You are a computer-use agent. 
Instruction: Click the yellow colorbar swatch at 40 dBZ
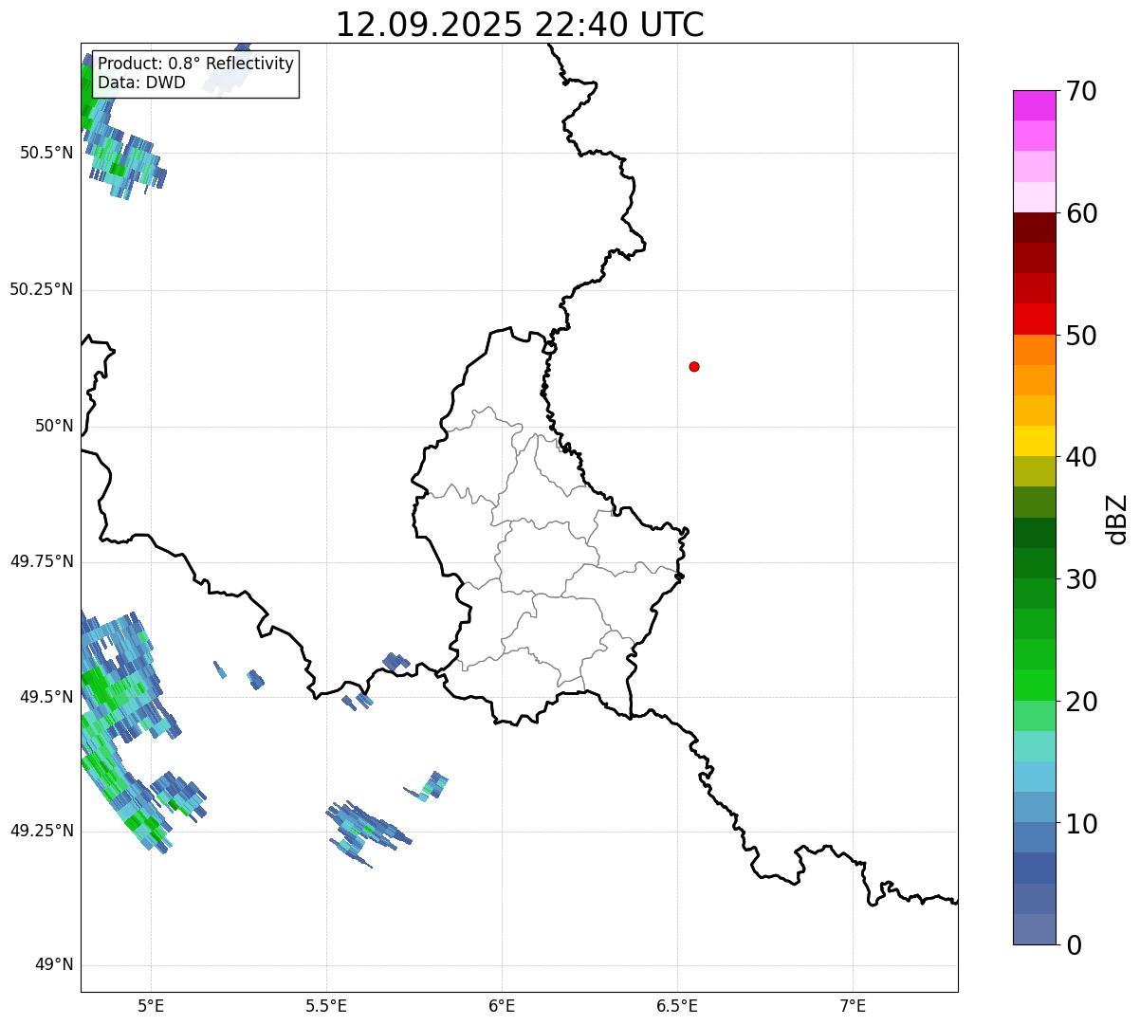click(1034, 441)
